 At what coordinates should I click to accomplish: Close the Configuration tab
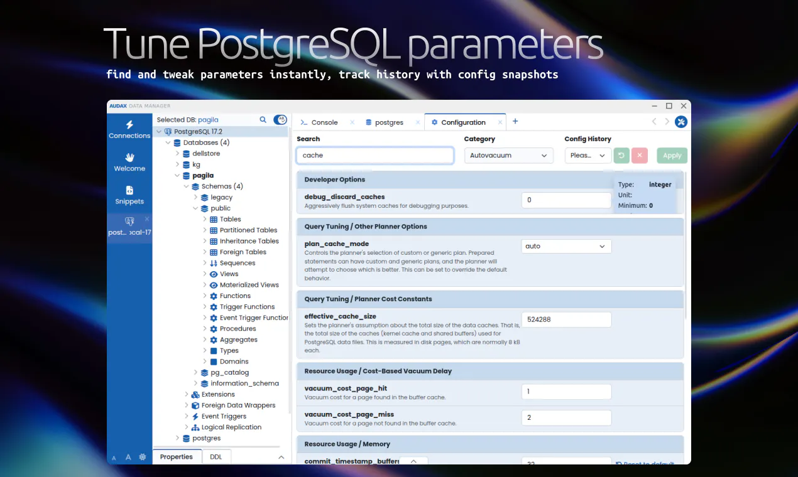500,122
